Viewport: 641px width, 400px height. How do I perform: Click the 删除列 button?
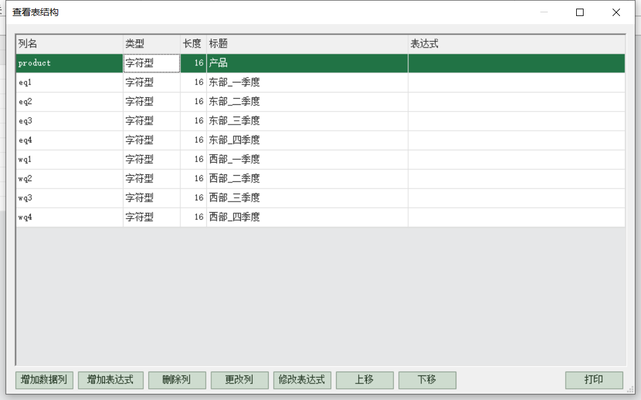tap(177, 380)
